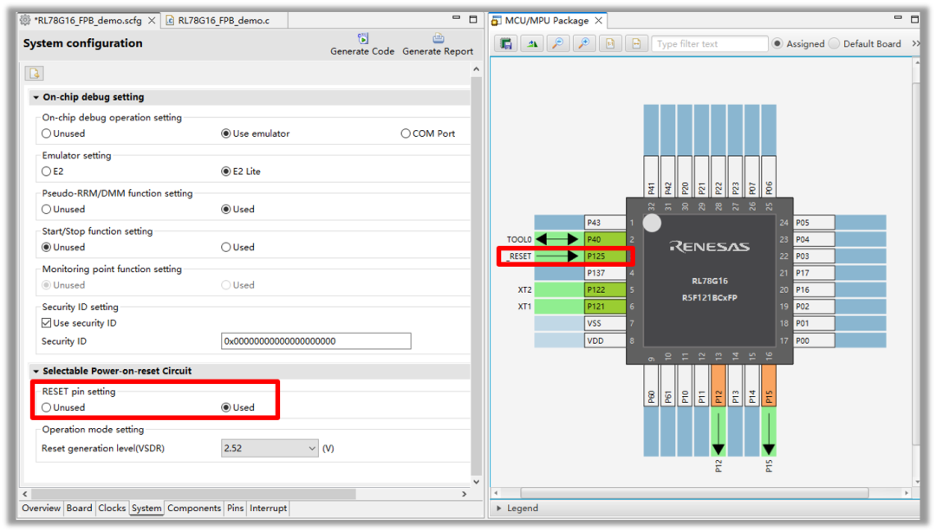Open the Components tab
The width and height of the screenshot is (936, 532).
(194, 508)
